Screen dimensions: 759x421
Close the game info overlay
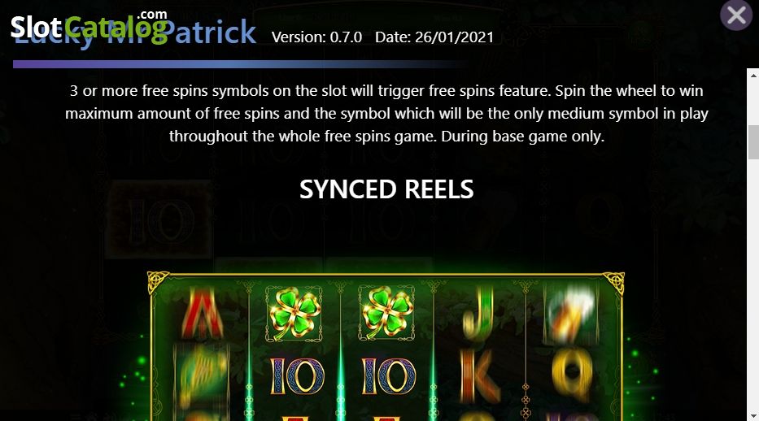[735, 15]
